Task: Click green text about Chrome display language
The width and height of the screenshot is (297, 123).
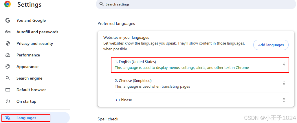Action: click(x=182, y=67)
